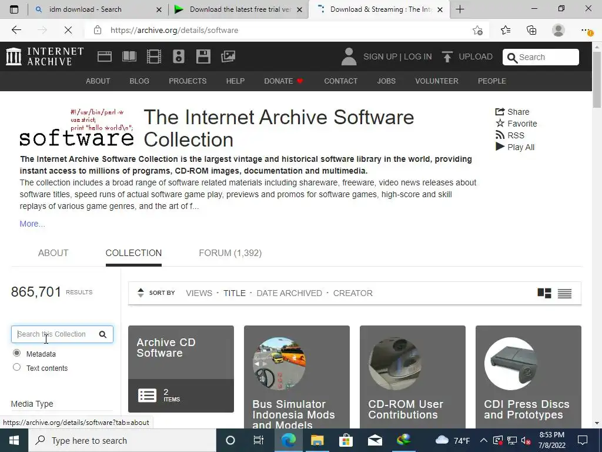Screen dimensions: 602x452
Task: Switch to Download latest free trial tab
Action: coord(238,9)
